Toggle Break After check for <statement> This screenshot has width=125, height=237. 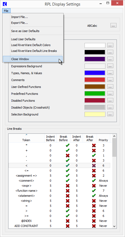(94, 196)
